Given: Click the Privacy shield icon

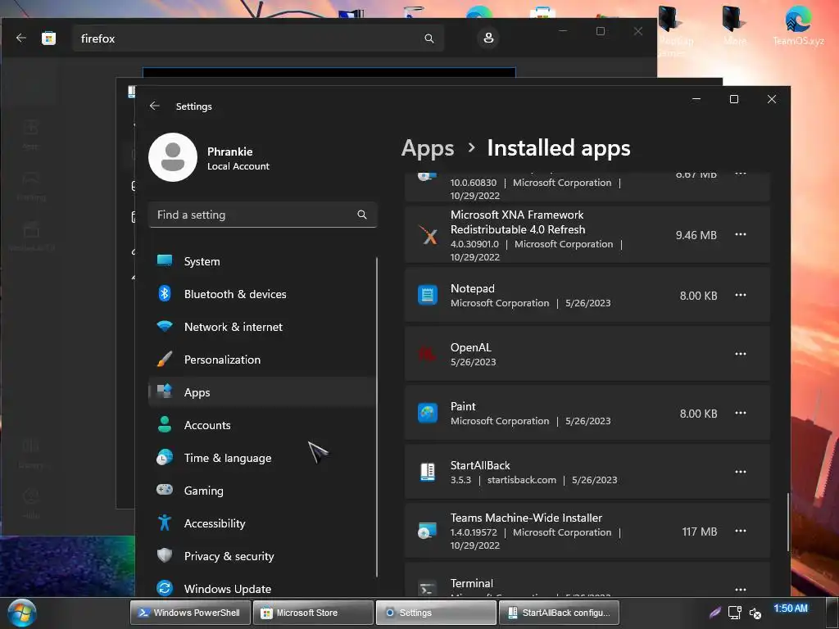Looking at the screenshot, I should pos(164,555).
